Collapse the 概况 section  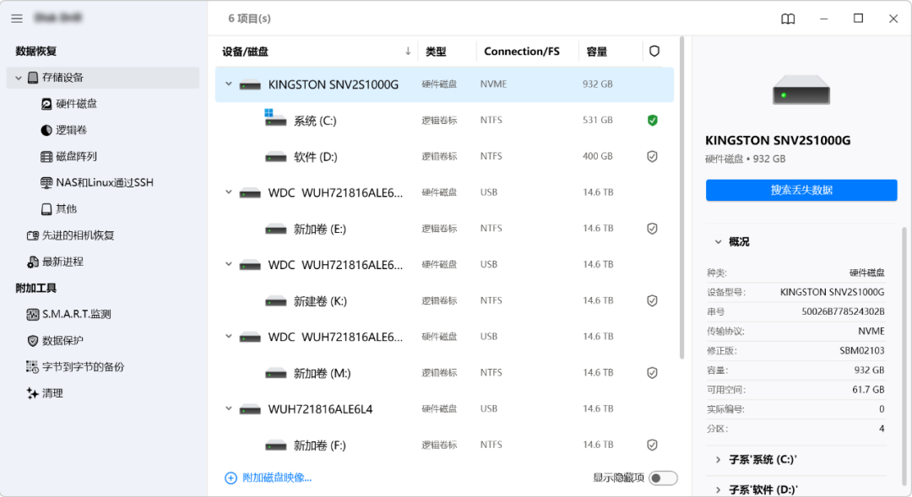719,242
